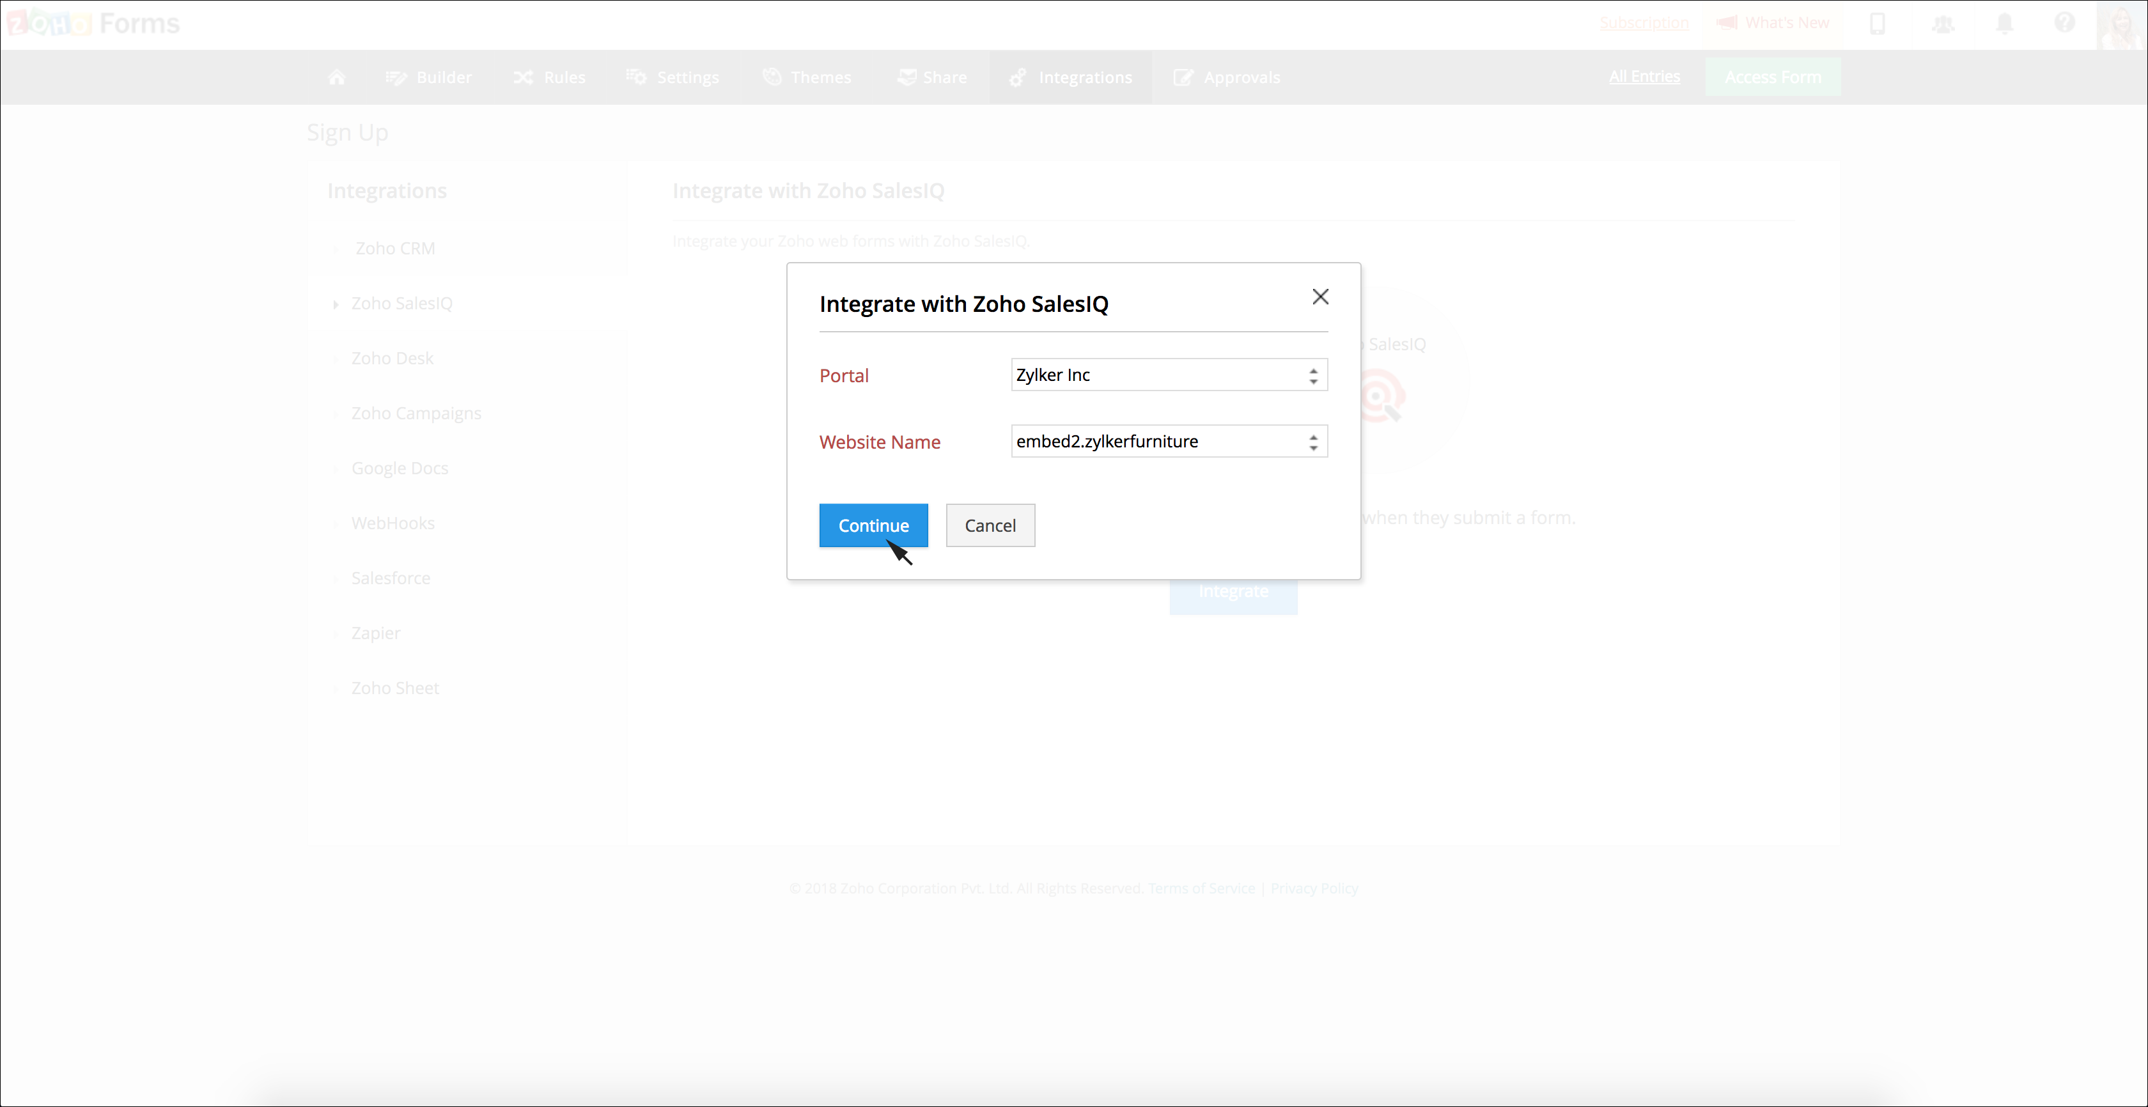Open the Website Name dropdown
Image resolution: width=2148 pixels, height=1107 pixels.
click(1169, 442)
